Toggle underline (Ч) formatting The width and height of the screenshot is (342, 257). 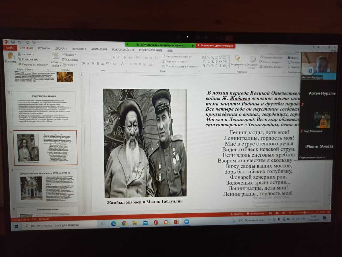(x=93, y=64)
